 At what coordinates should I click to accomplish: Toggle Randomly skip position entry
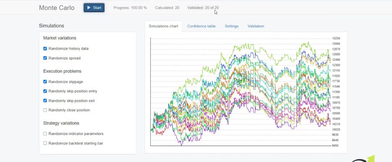click(45, 91)
